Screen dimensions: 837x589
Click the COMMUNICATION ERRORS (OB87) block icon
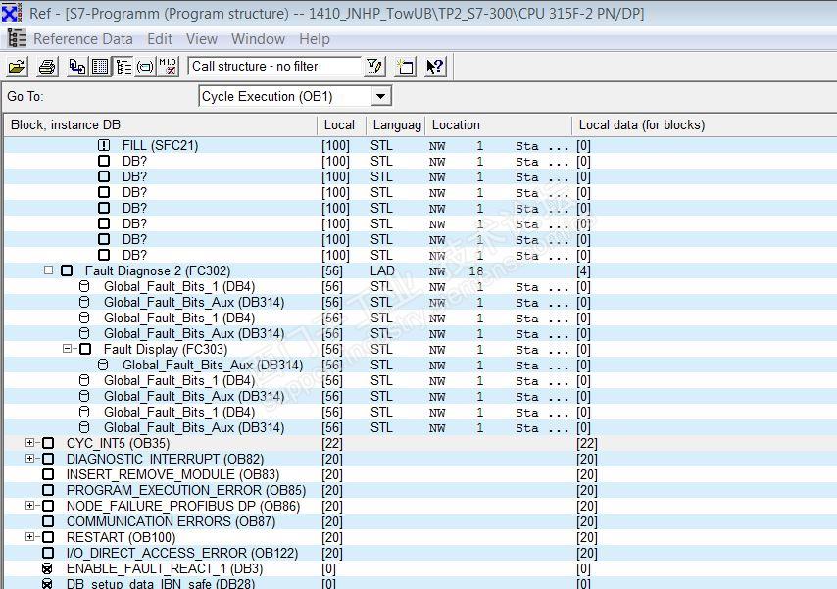(48, 521)
